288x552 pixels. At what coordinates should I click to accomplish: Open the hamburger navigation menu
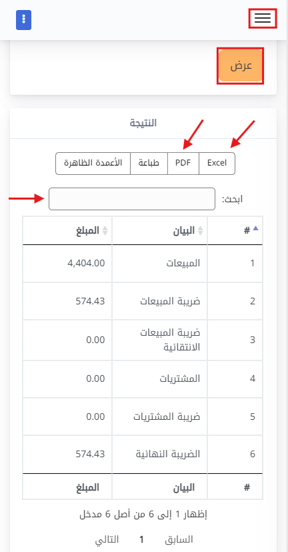(263, 18)
